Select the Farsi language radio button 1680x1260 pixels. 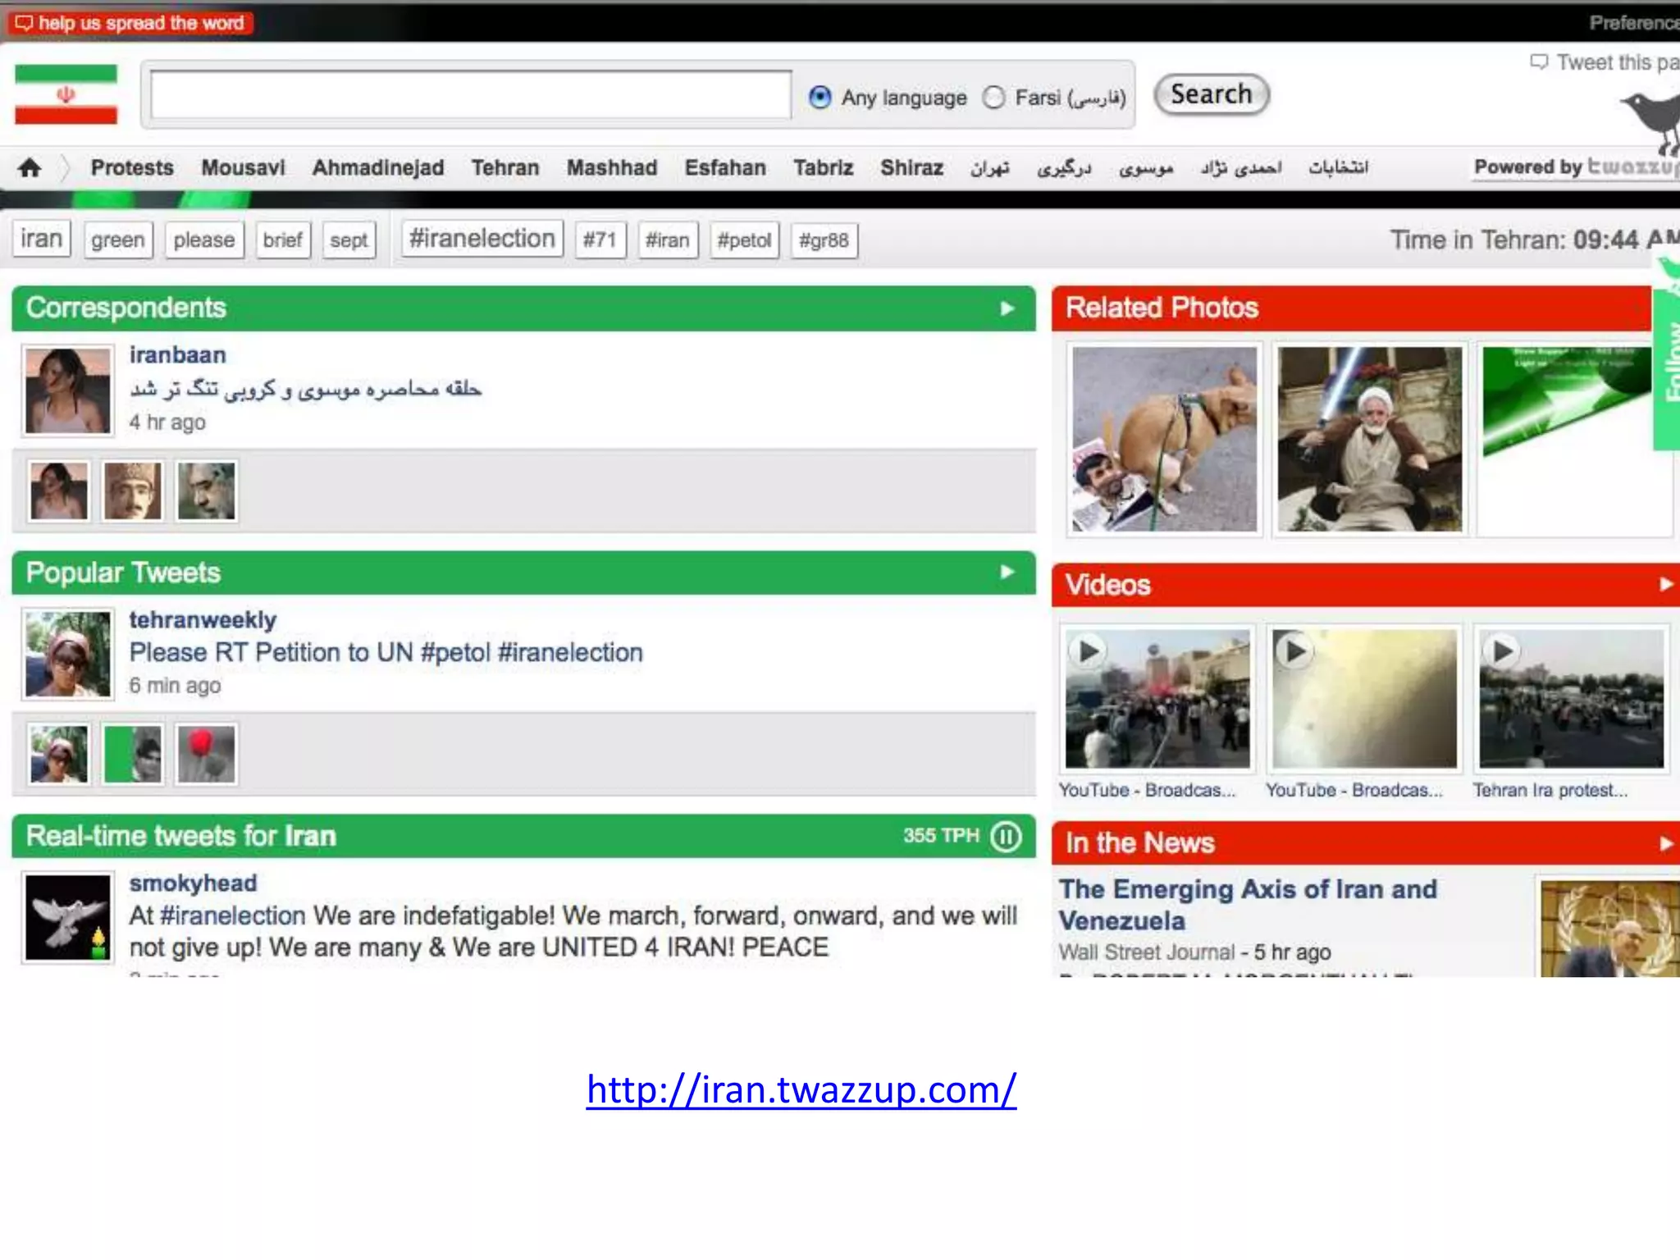coord(993,98)
